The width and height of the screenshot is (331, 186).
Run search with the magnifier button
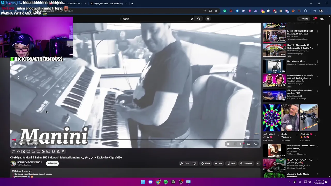199,19
